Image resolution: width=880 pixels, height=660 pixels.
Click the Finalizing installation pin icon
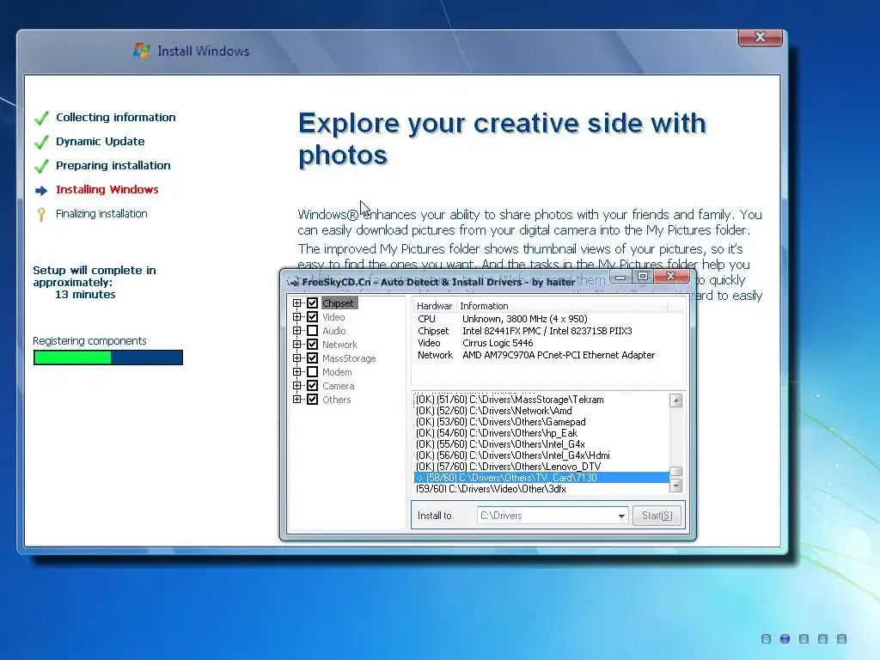click(x=41, y=214)
